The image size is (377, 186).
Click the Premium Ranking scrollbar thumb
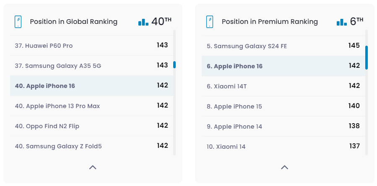[366, 57]
